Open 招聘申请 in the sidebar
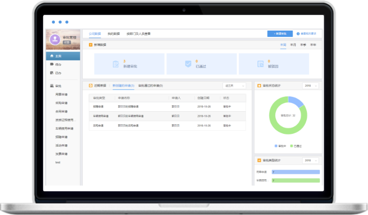Viewport: 368px width, 215px height. coord(61,137)
